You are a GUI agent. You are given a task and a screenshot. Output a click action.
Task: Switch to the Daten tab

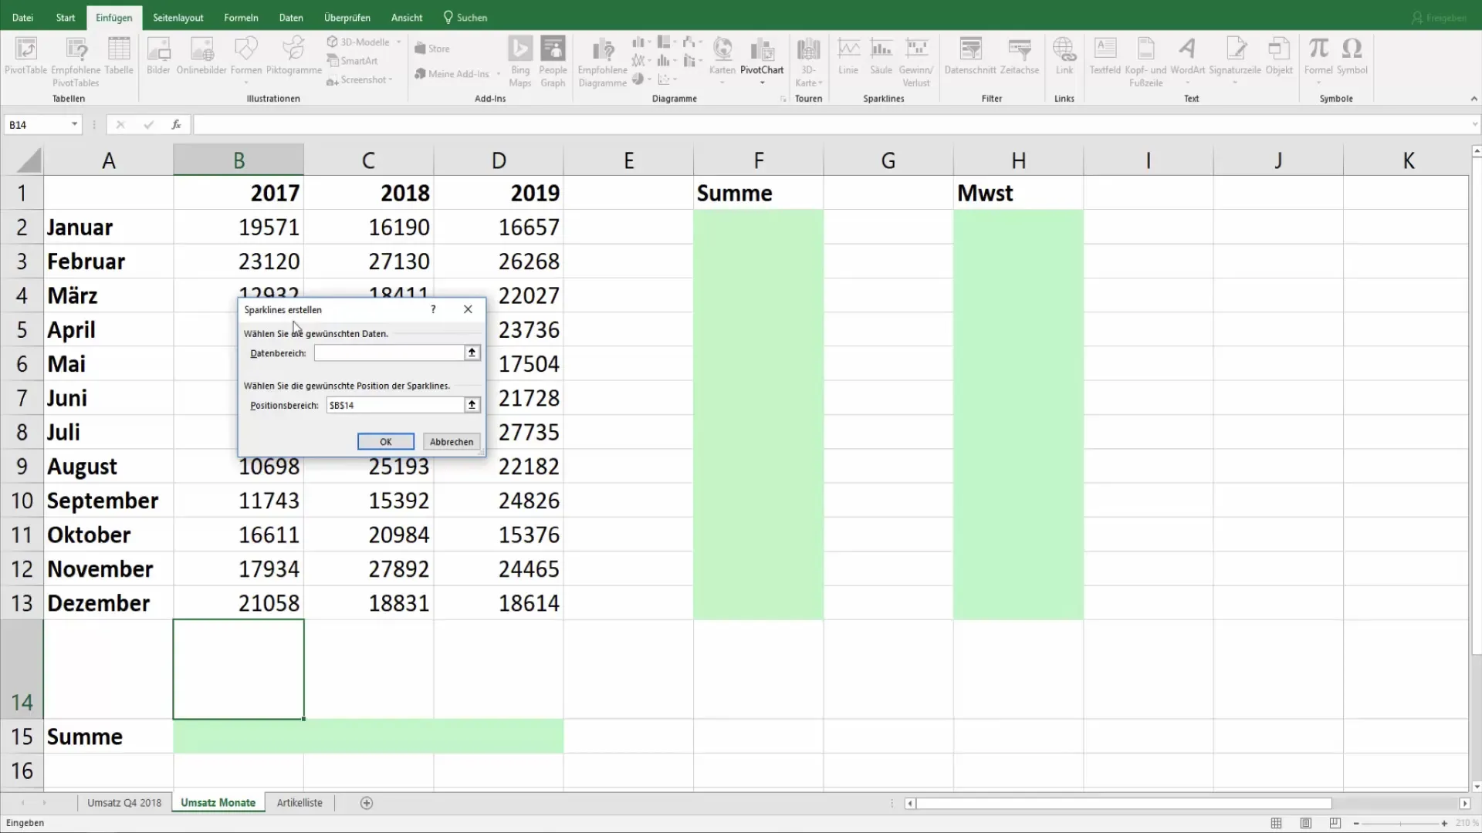(x=291, y=17)
